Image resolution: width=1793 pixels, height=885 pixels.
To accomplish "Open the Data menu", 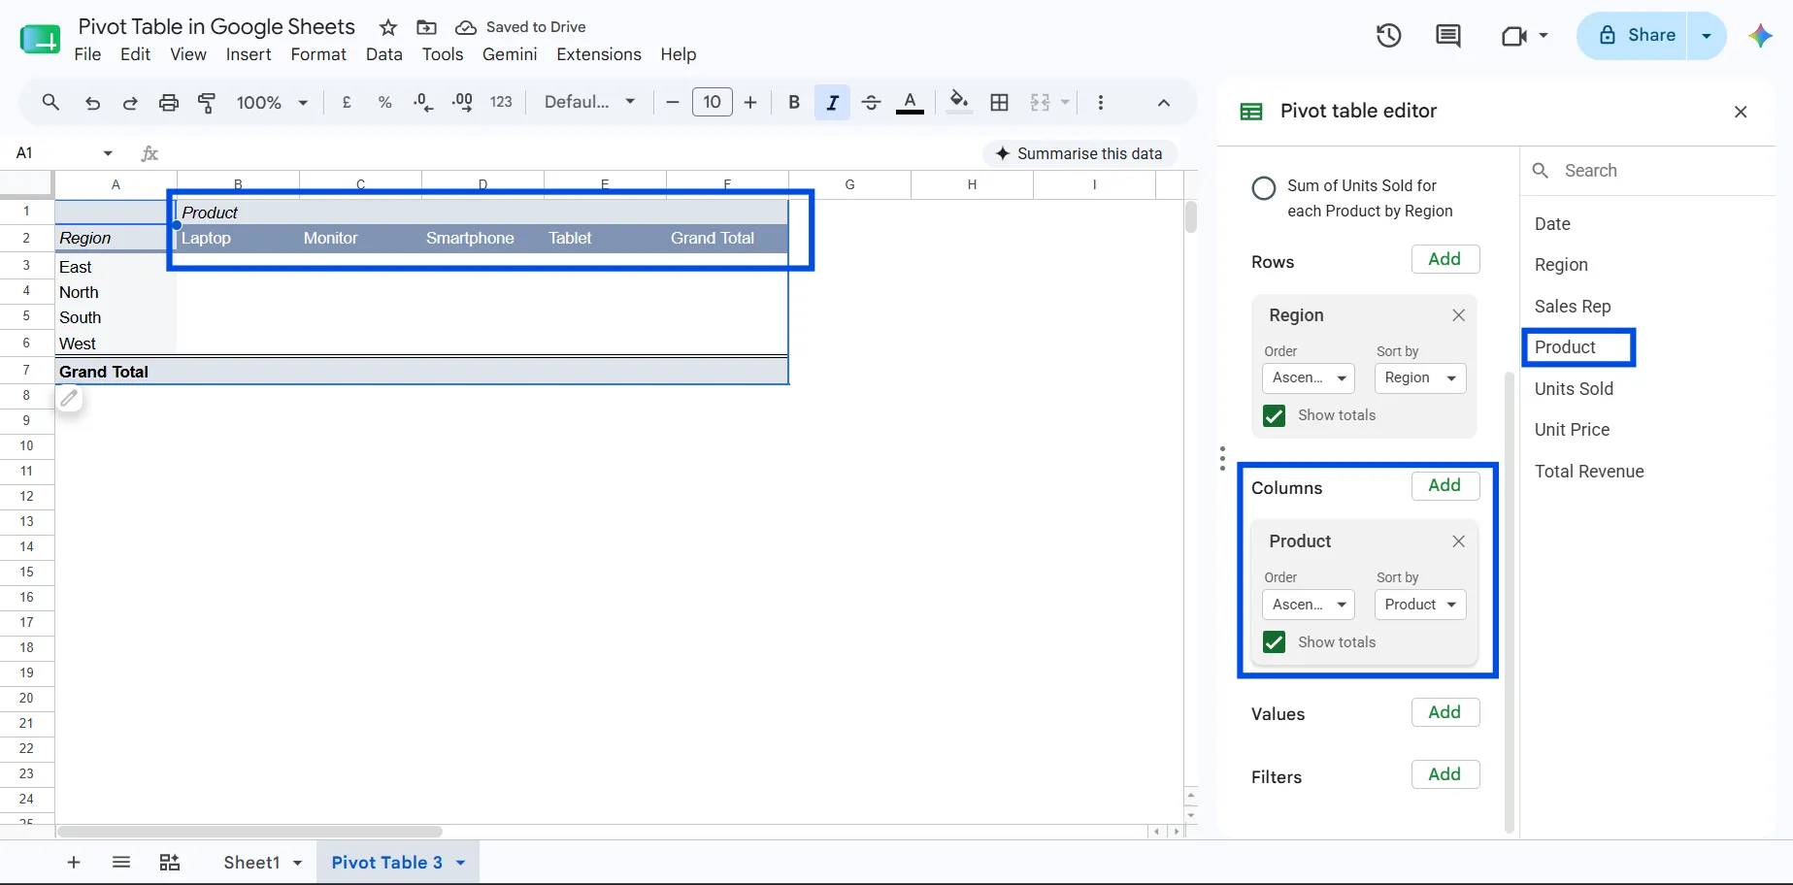I will click(x=383, y=54).
